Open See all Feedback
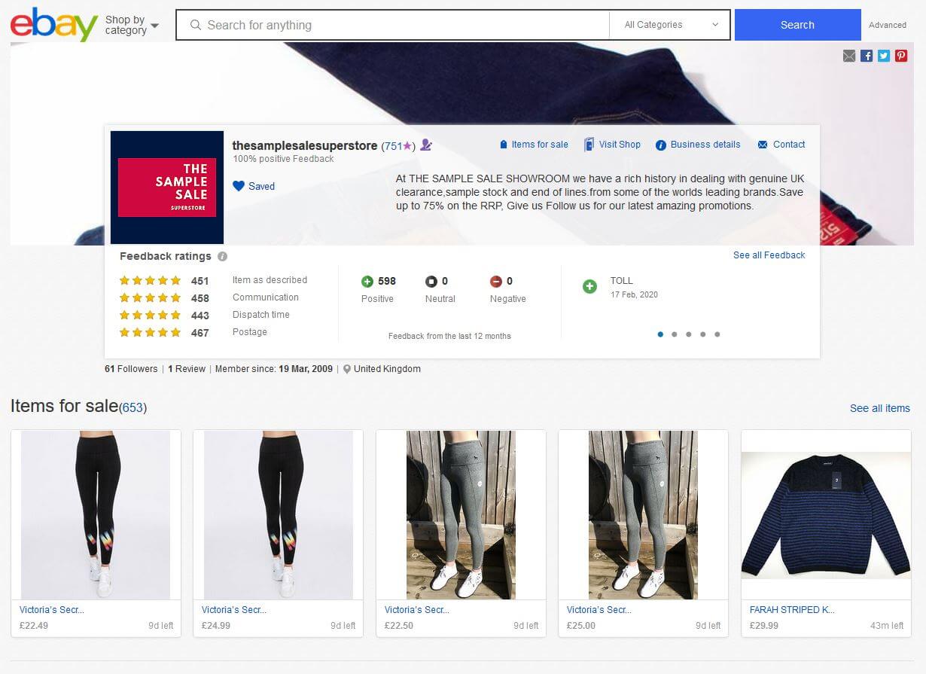Viewport: 926px width, 674px height. (769, 255)
